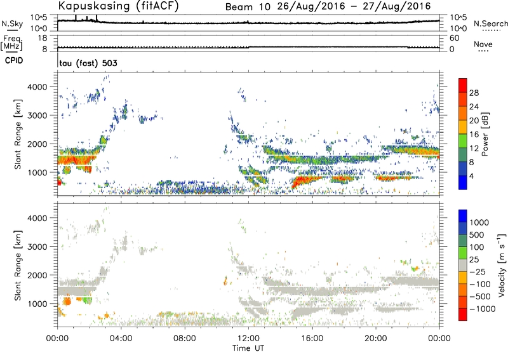
Task: Pick the red bottom of velocity colorbar
Action: pos(463,315)
